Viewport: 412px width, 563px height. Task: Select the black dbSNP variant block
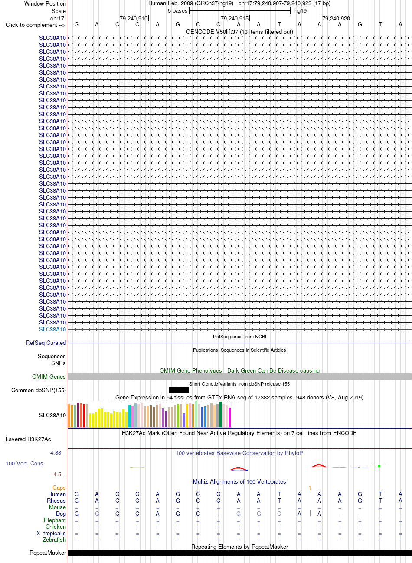coord(179,390)
